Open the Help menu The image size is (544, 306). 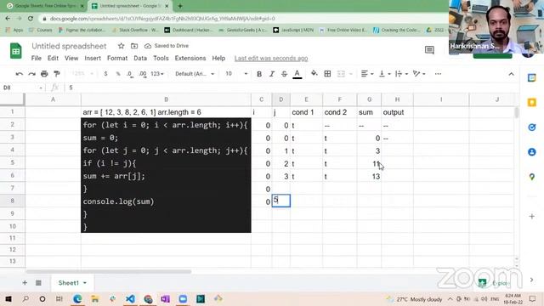pos(218,59)
